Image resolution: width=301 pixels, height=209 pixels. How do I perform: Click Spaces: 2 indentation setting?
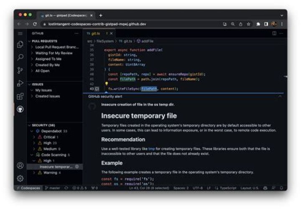pyautogui.click(x=181, y=188)
